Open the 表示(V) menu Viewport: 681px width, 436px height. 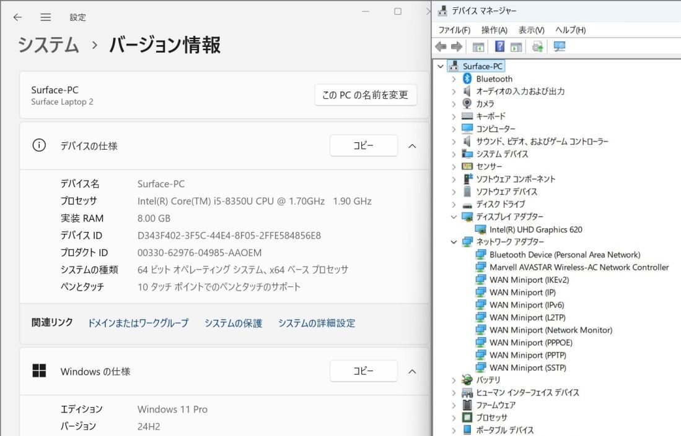tap(531, 30)
